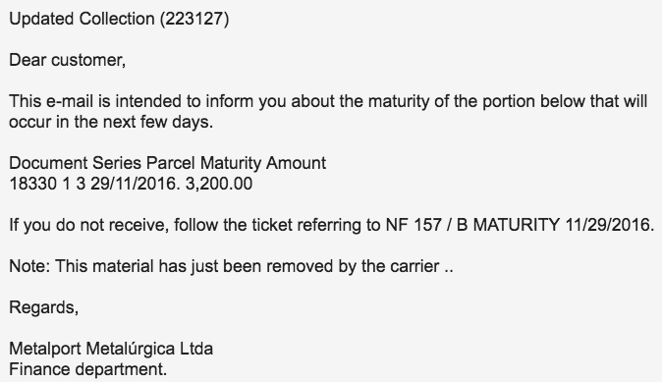Click the 'Metalport Metalúrgica Ltda' company name

point(111,349)
